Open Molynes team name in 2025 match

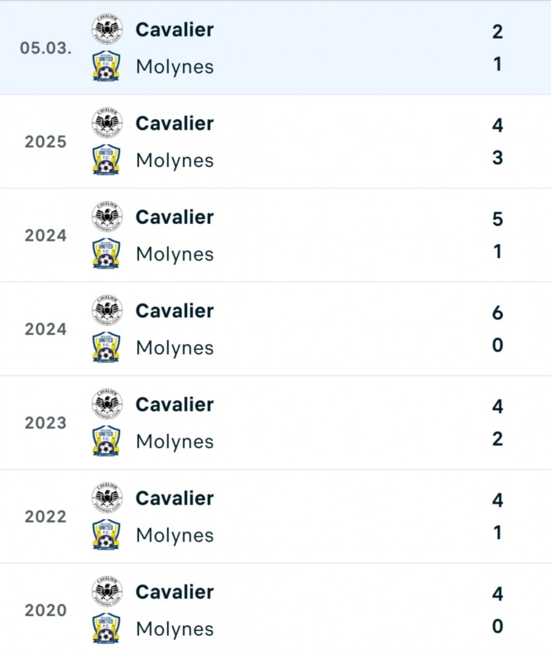[x=174, y=161]
